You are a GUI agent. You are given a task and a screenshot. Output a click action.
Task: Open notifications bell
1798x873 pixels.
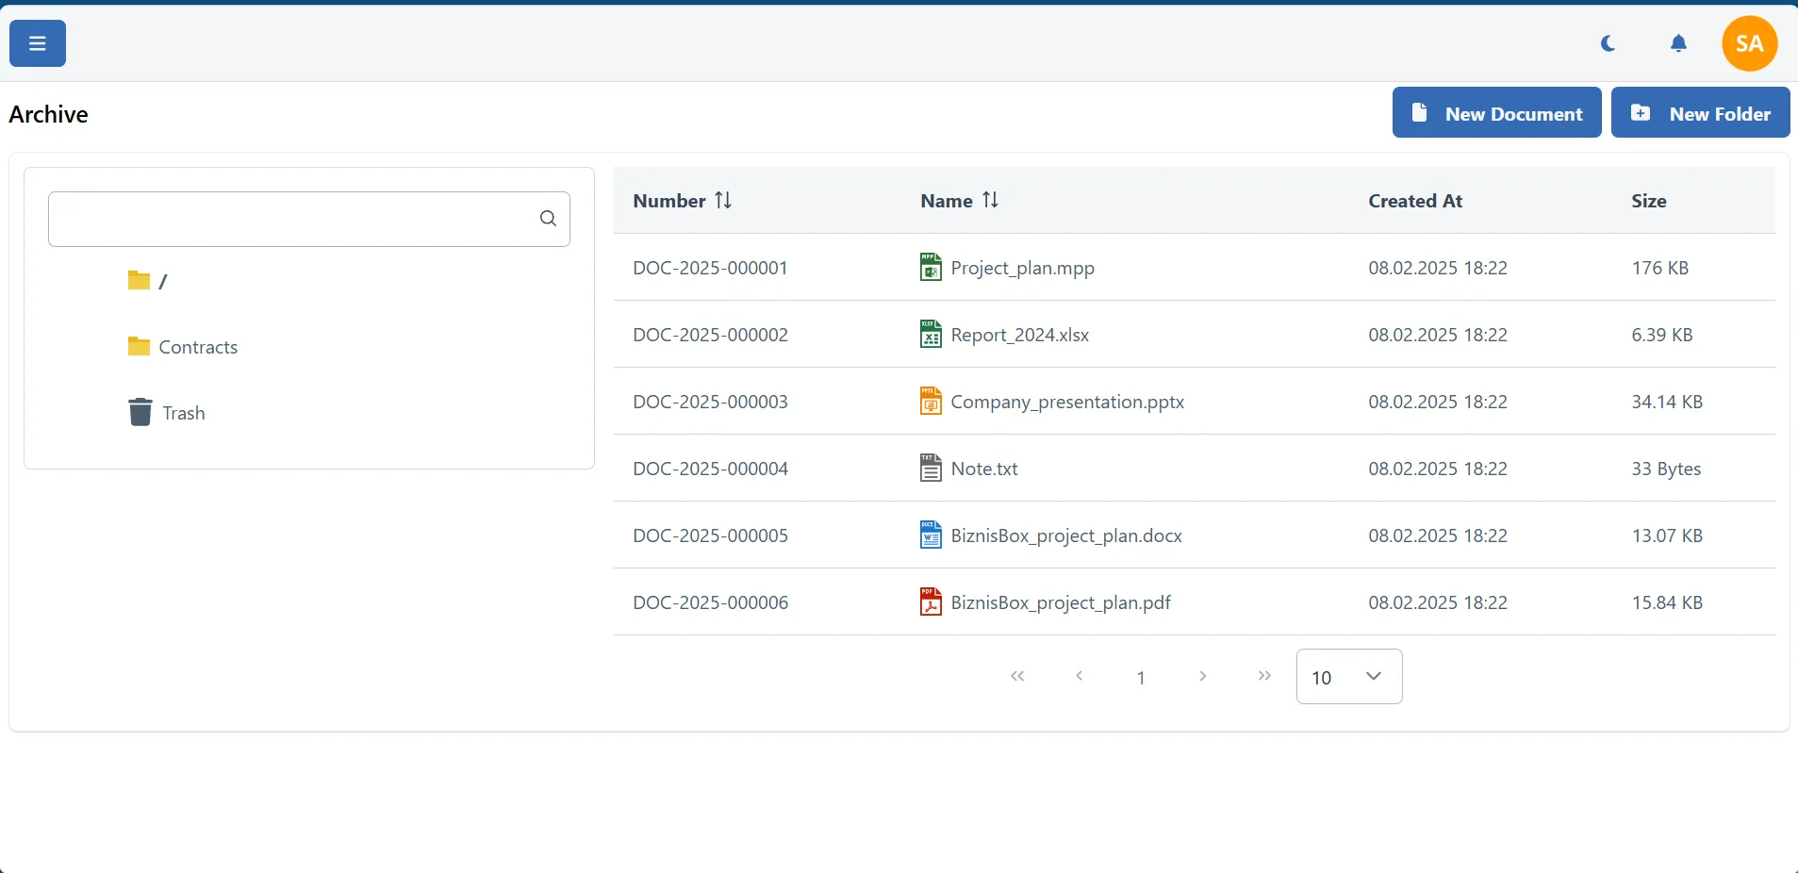(x=1678, y=43)
